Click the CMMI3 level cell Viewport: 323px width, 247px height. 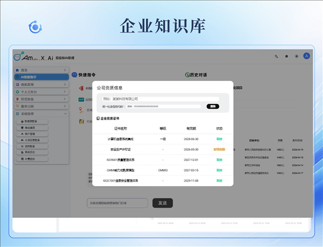[x=163, y=170]
